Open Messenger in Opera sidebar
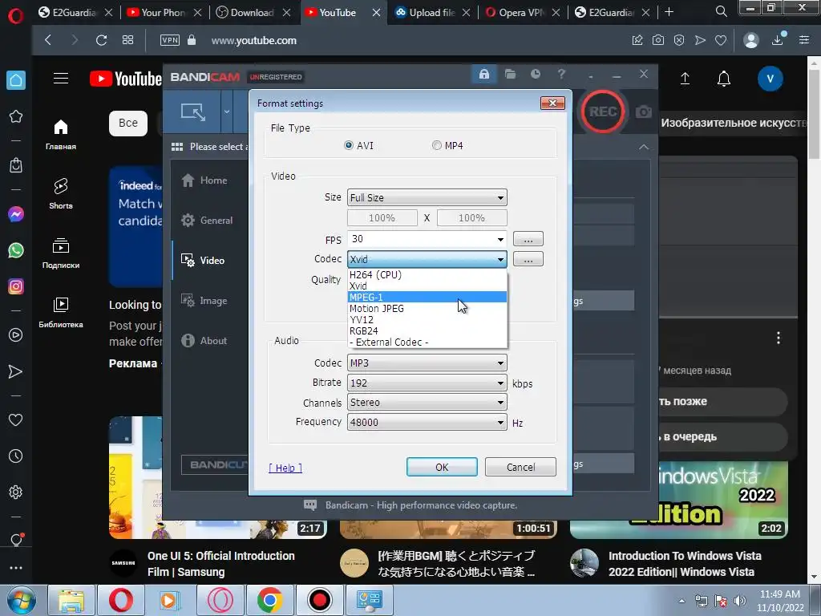Viewport: 821px width, 616px height. coord(16,214)
